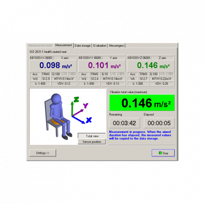The height and width of the screenshot is (204, 204).
Task: Click the purple Y axis arrow
Action: pos(78,113)
